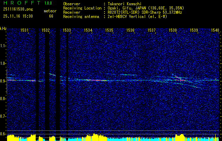Click the meteor label
The width and height of the screenshot is (222, 141).
[50, 11]
